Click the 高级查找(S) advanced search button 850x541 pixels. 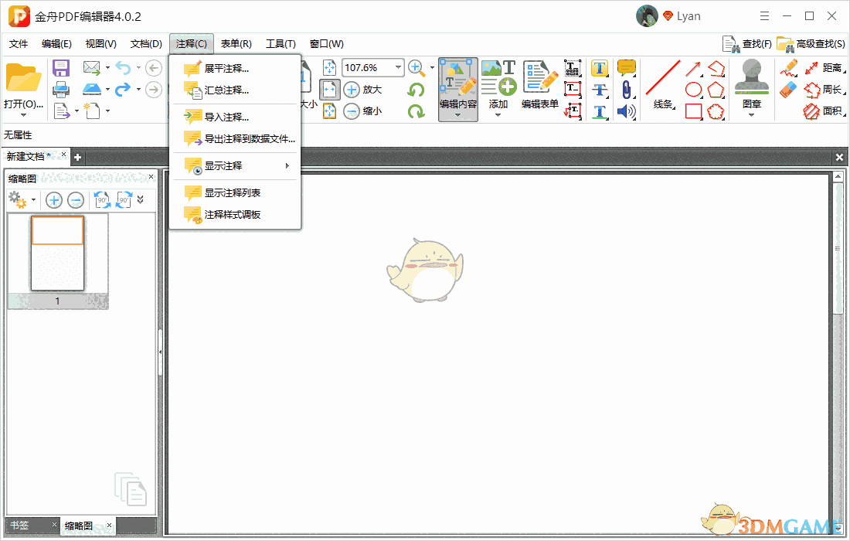click(x=811, y=44)
